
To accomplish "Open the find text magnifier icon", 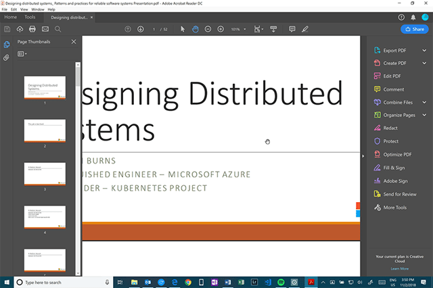I will (58, 29).
